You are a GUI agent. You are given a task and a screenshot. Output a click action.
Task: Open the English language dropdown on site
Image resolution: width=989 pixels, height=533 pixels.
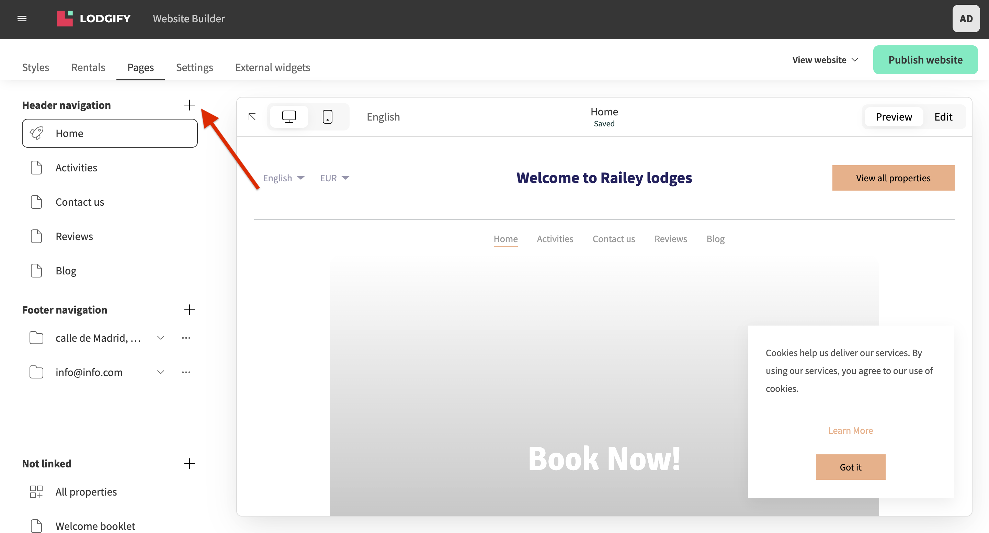pos(284,178)
